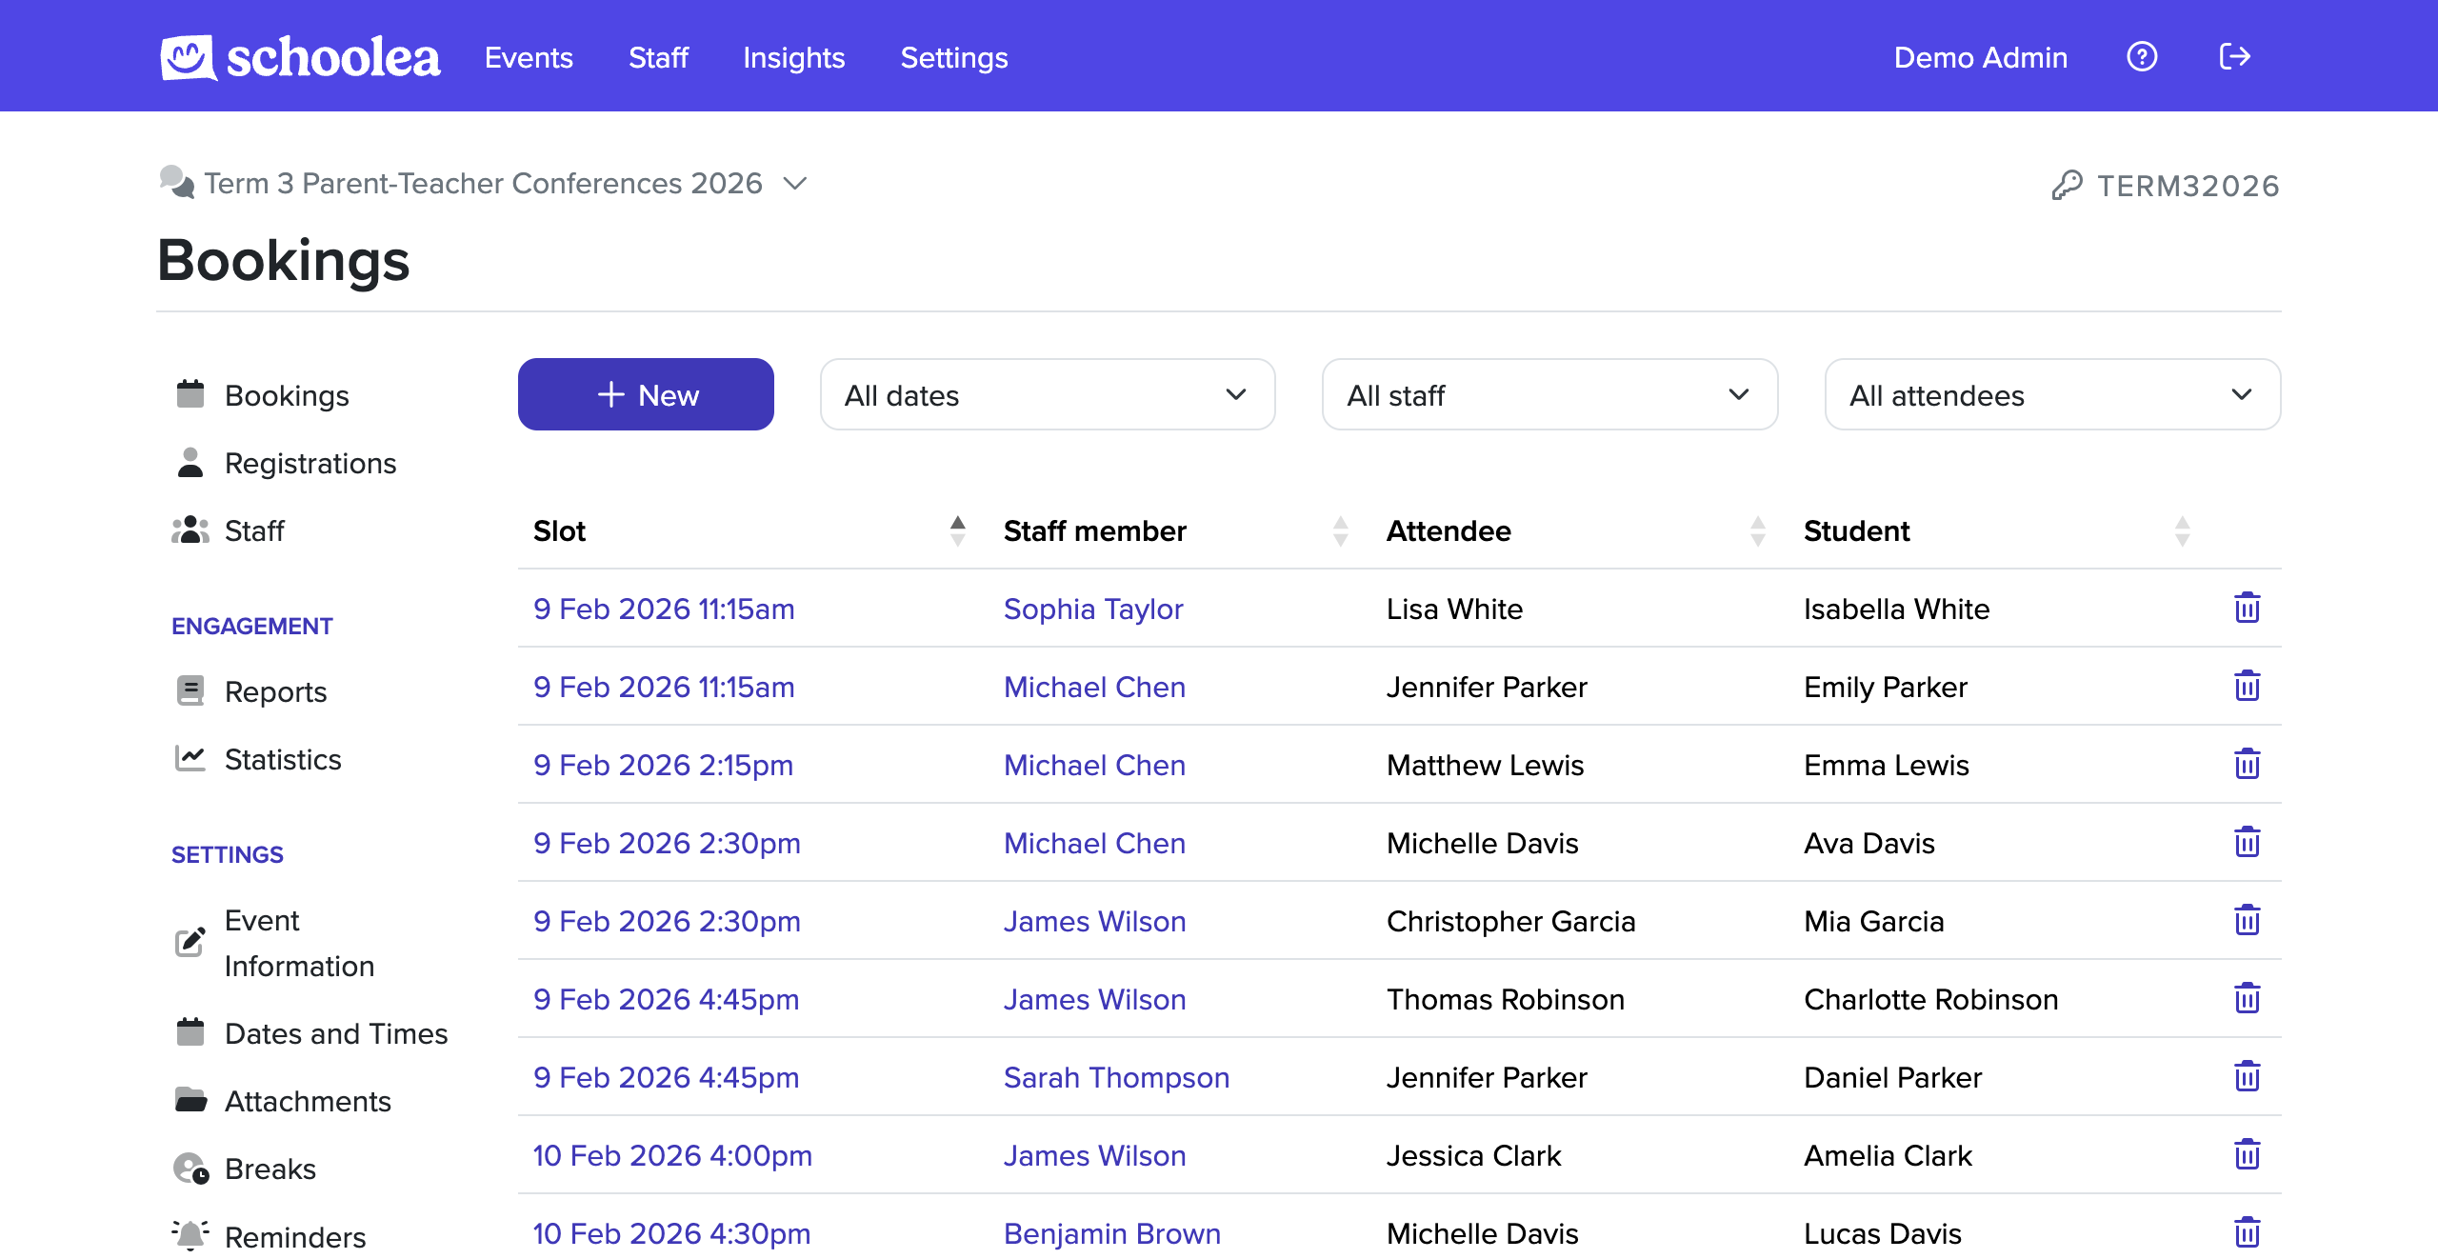
Task: Toggle sorting on the Attendee column
Action: [x=1757, y=530]
